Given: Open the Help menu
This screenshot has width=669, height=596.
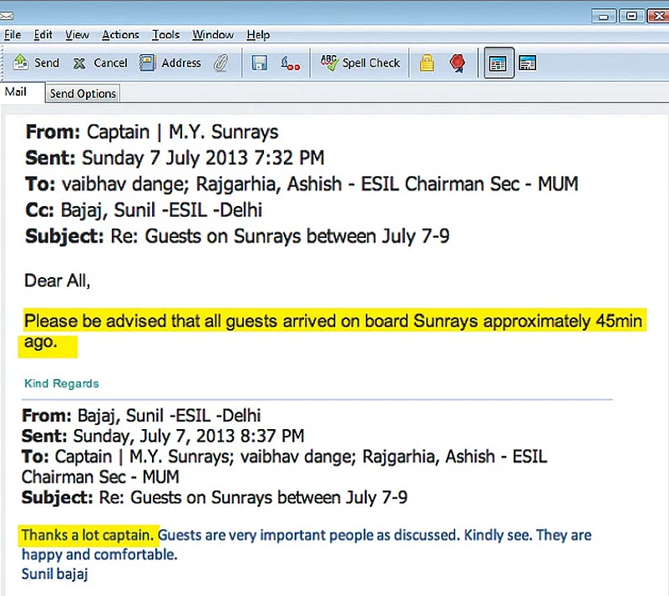Looking at the screenshot, I should click(258, 34).
